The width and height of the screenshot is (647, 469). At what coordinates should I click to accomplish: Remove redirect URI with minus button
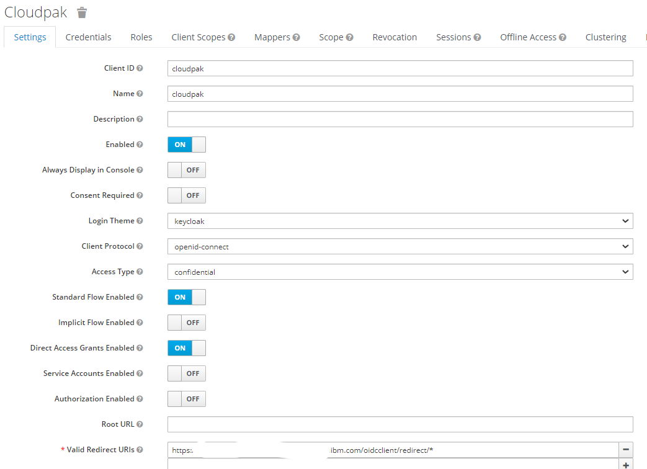(626, 450)
